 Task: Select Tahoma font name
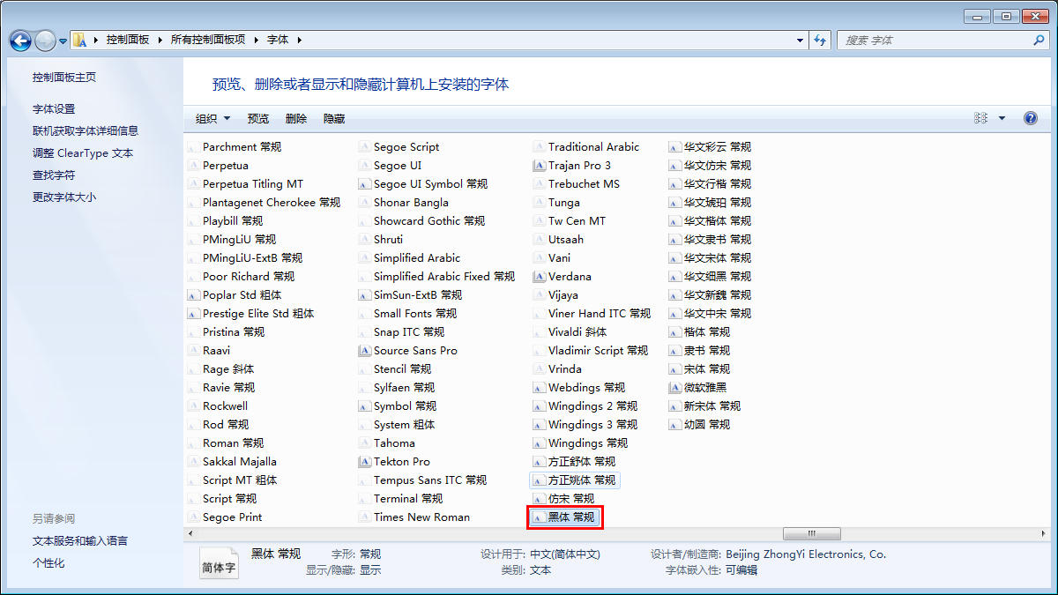coord(394,443)
